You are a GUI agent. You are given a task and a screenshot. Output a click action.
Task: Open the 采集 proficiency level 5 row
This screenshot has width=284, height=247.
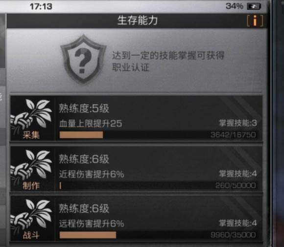tap(136, 118)
